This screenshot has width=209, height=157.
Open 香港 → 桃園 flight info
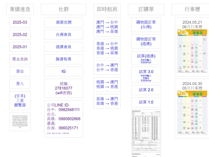[107, 48]
